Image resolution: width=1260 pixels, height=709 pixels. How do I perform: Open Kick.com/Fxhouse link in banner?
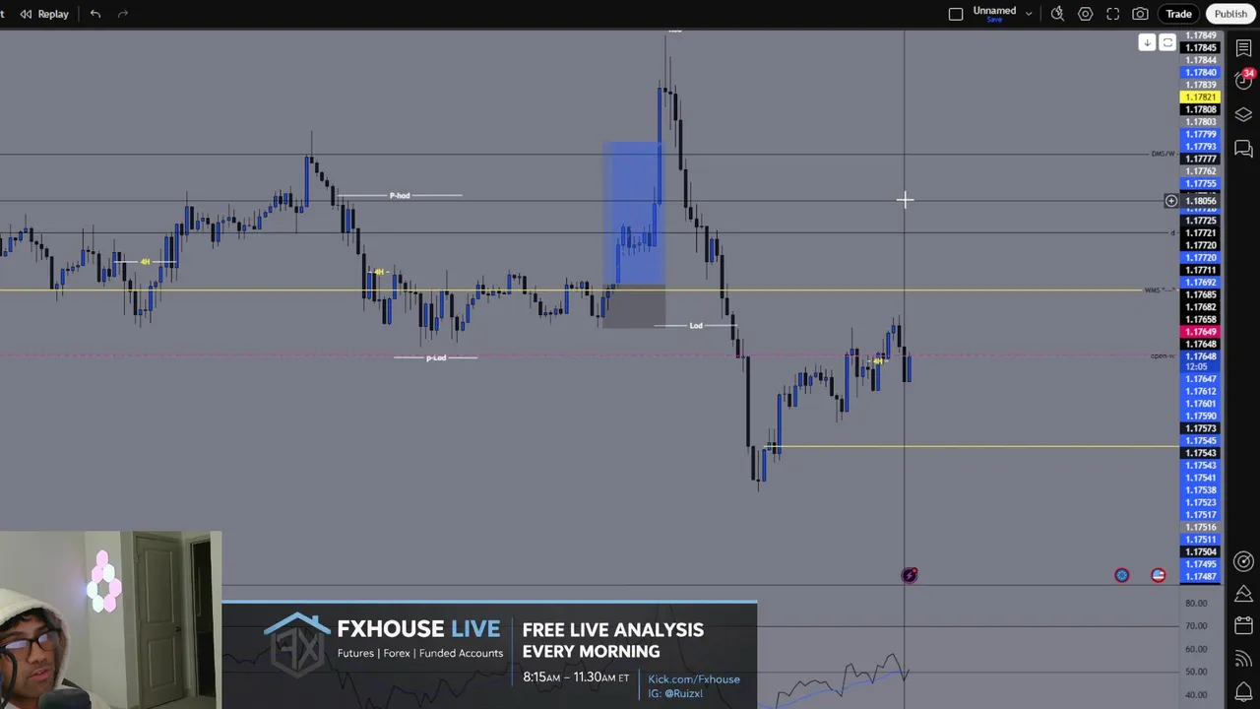point(694,678)
